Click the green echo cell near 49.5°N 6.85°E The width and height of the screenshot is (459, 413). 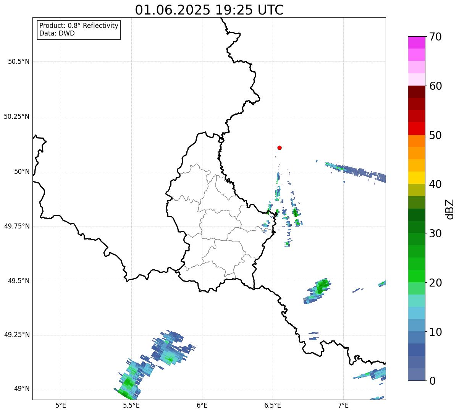pyautogui.click(x=318, y=291)
